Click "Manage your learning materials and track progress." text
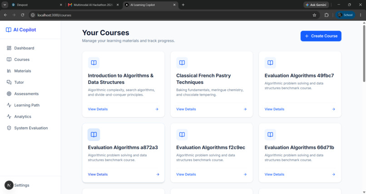 pos(129,41)
